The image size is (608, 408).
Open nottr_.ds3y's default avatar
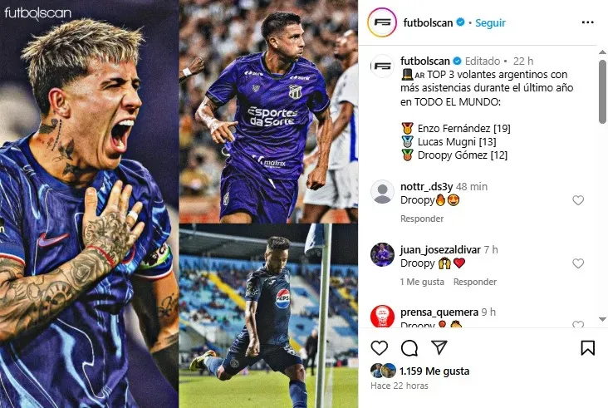coord(382,192)
